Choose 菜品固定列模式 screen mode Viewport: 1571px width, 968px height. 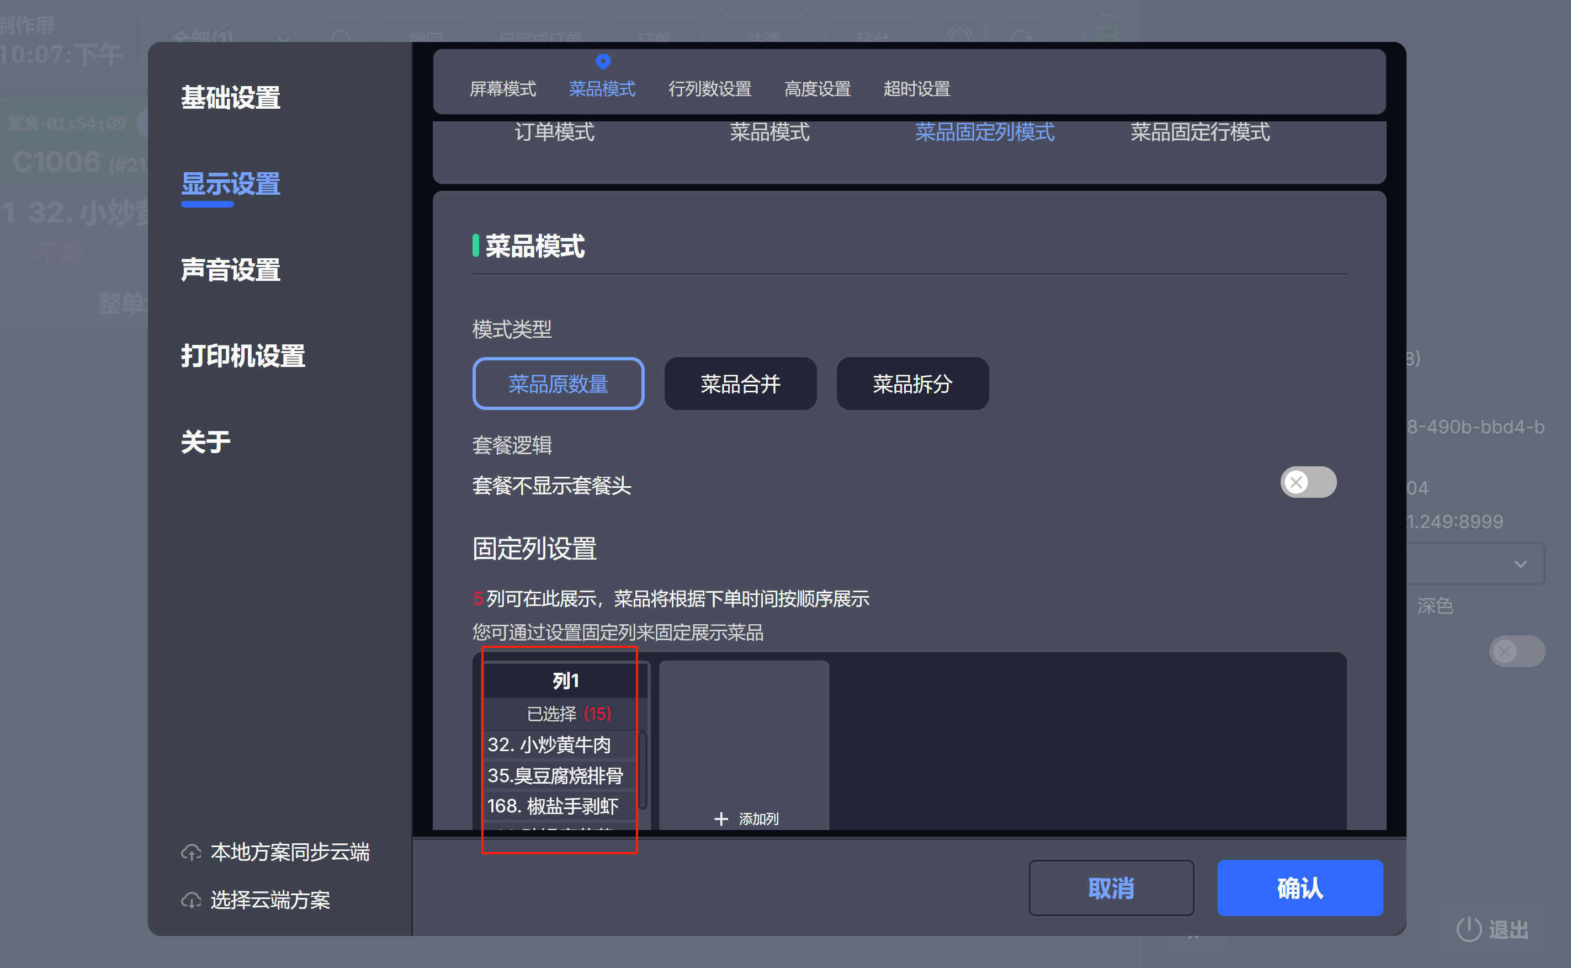(x=985, y=132)
